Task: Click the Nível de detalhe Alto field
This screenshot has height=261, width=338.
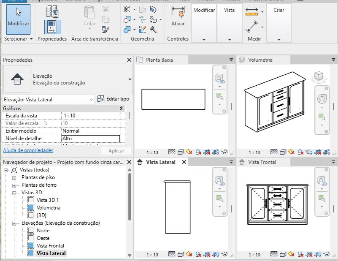Action: [91, 139]
